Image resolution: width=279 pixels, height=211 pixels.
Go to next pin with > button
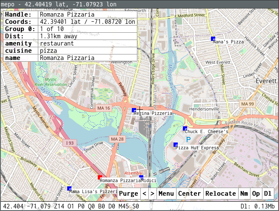click(152, 194)
